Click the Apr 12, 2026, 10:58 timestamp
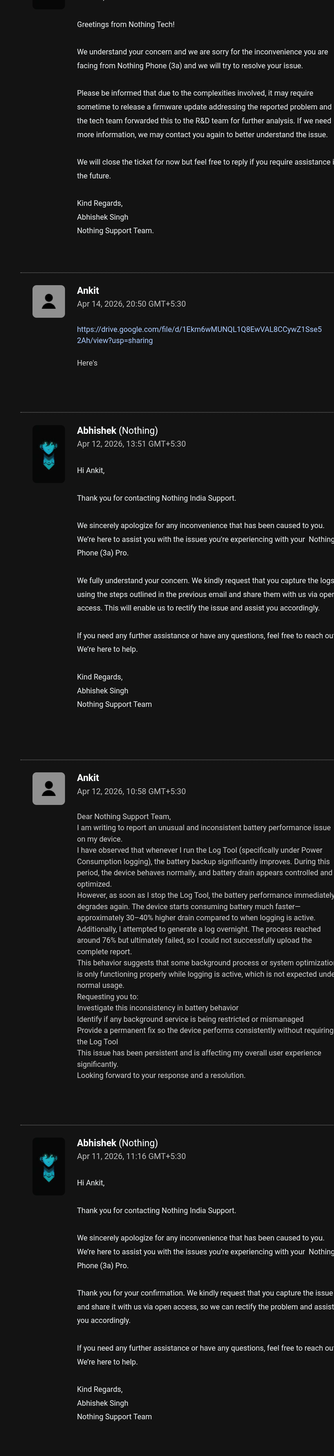 131,791
